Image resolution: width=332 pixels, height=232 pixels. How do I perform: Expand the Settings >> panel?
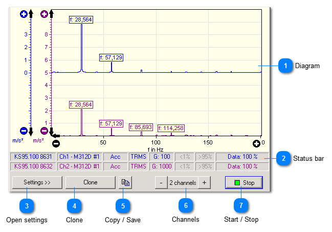click(x=36, y=182)
